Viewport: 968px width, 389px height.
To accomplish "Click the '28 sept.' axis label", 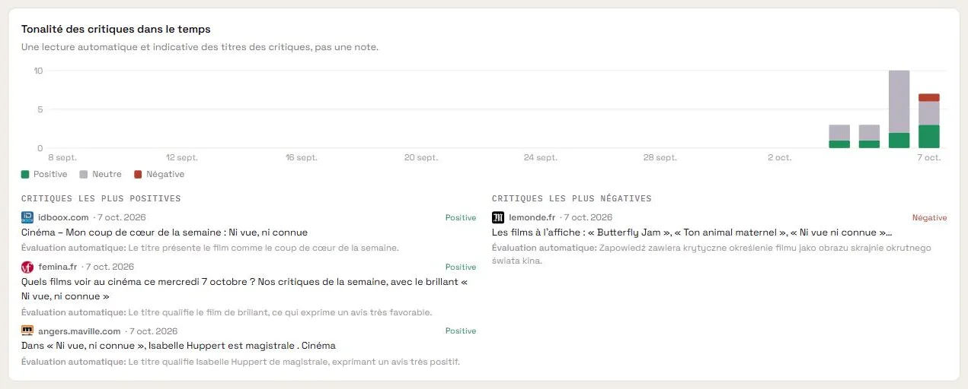I will coord(660,157).
